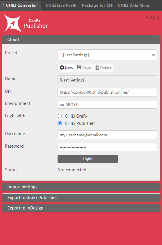
Task: Select the CHILI GraFx login option
Action: pyautogui.click(x=60, y=116)
